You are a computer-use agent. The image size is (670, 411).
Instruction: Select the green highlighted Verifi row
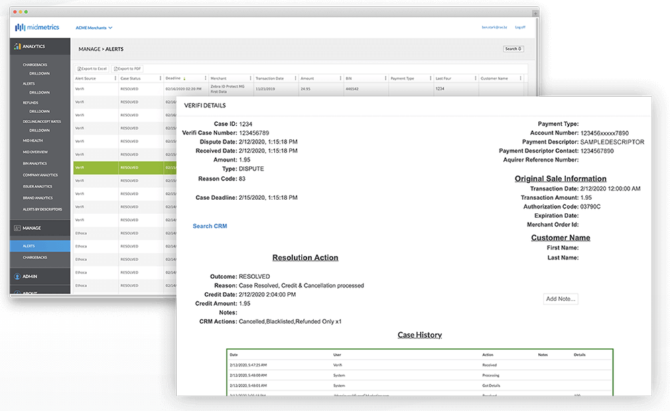coord(125,168)
